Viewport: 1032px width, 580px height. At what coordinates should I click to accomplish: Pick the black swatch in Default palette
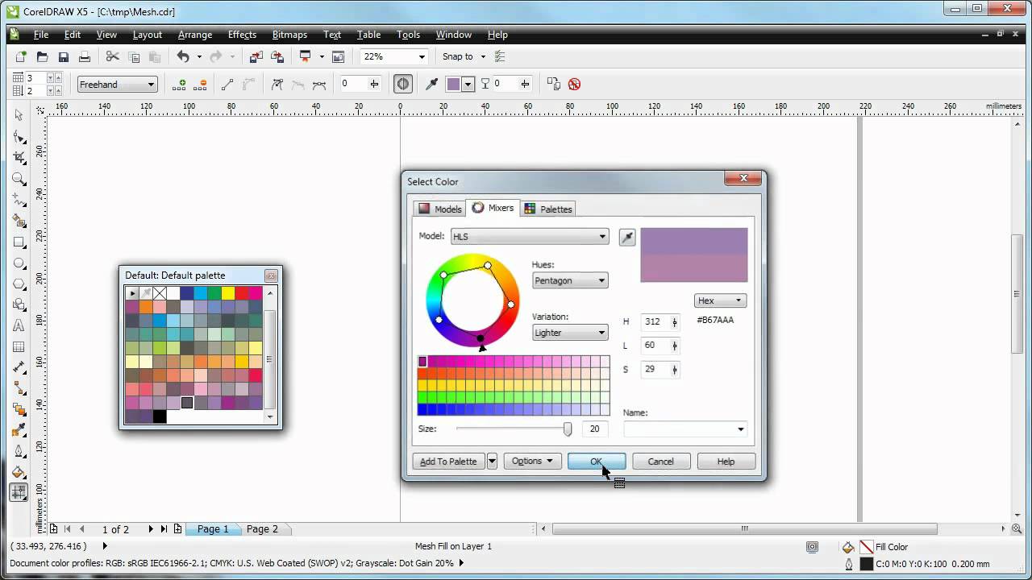pos(160,416)
